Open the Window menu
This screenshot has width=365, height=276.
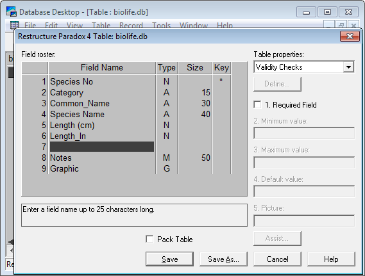(194, 25)
